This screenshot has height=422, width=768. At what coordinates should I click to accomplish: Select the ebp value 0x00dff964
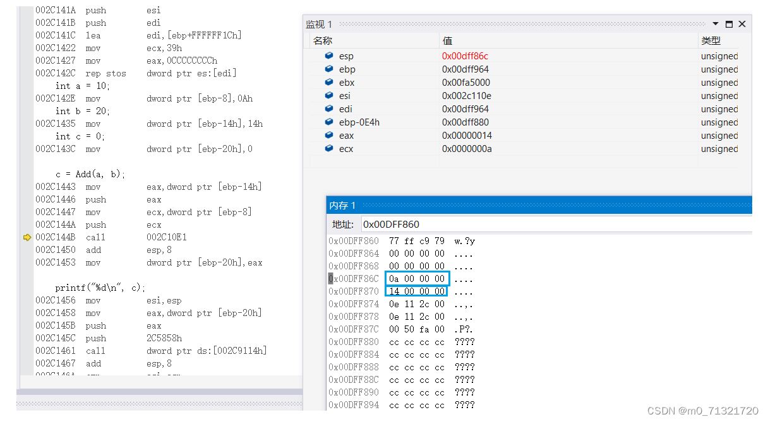[x=465, y=69]
